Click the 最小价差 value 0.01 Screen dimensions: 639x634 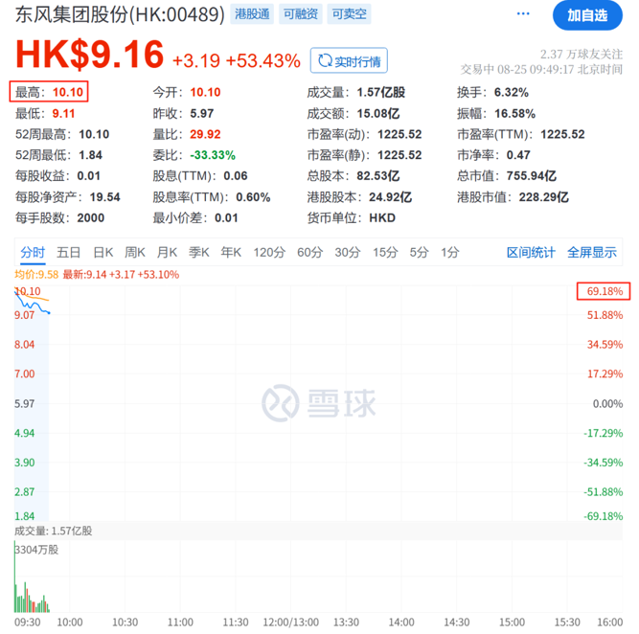click(x=226, y=218)
